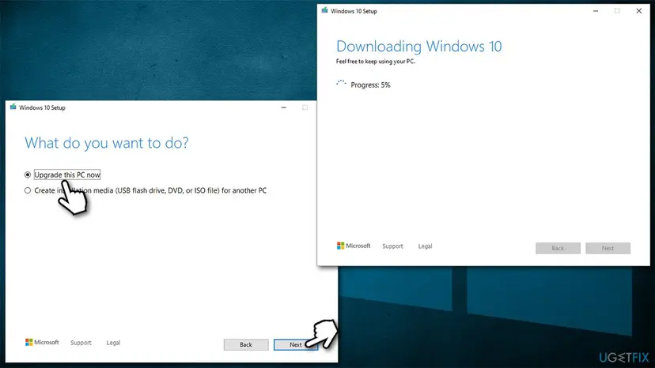Screen dimensions: 655x368
Task: Open Legal link in the Downloading Windows 10 window
Action: point(426,246)
